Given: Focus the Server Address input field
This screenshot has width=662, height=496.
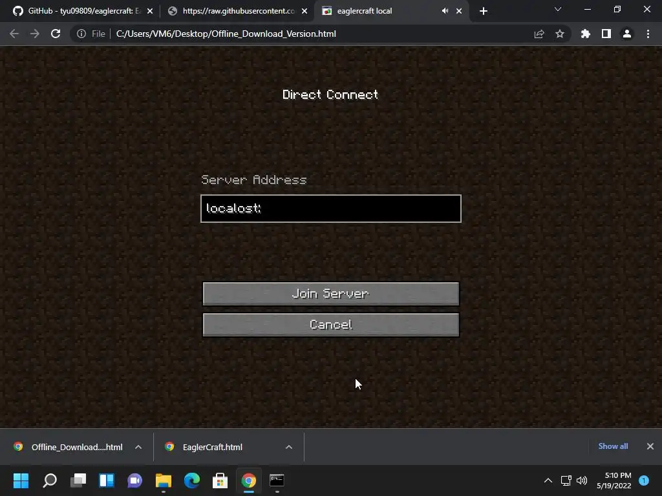Looking at the screenshot, I should coord(330,209).
